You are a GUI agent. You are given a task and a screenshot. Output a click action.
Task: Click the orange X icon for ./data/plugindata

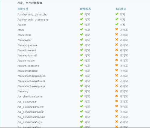tap(116, 45)
